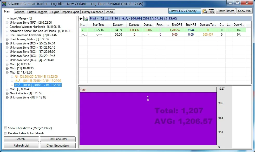Click Refresh List button
The height and width of the screenshot is (152, 255).
pyautogui.click(x=21, y=146)
